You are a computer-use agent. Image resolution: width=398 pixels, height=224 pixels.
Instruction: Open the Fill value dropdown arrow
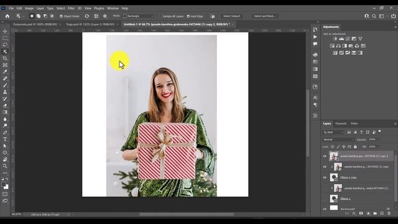379,147
